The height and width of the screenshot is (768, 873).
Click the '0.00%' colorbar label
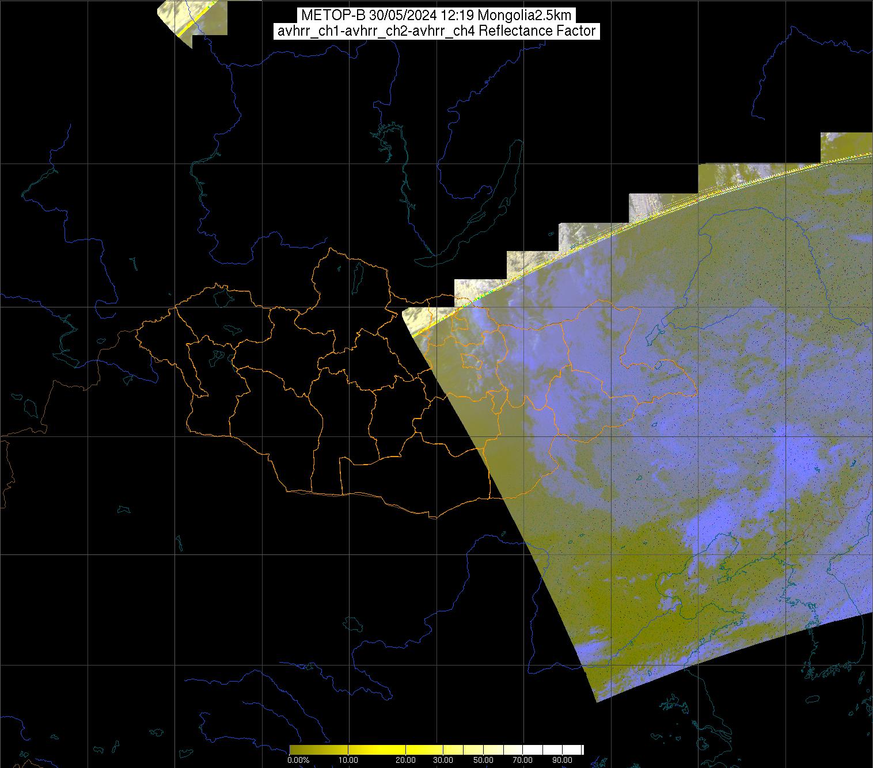[x=299, y=761]
